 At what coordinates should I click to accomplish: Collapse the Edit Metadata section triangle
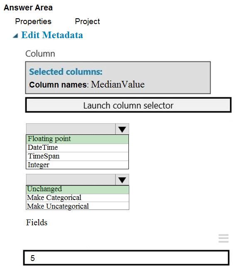point(15,36)
